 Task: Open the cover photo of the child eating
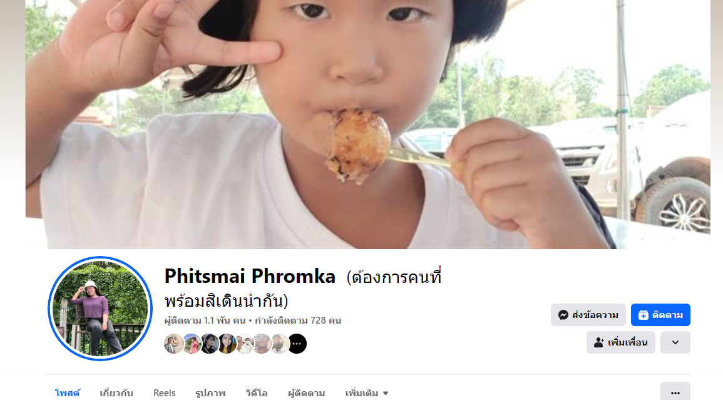tap(367, 124)
